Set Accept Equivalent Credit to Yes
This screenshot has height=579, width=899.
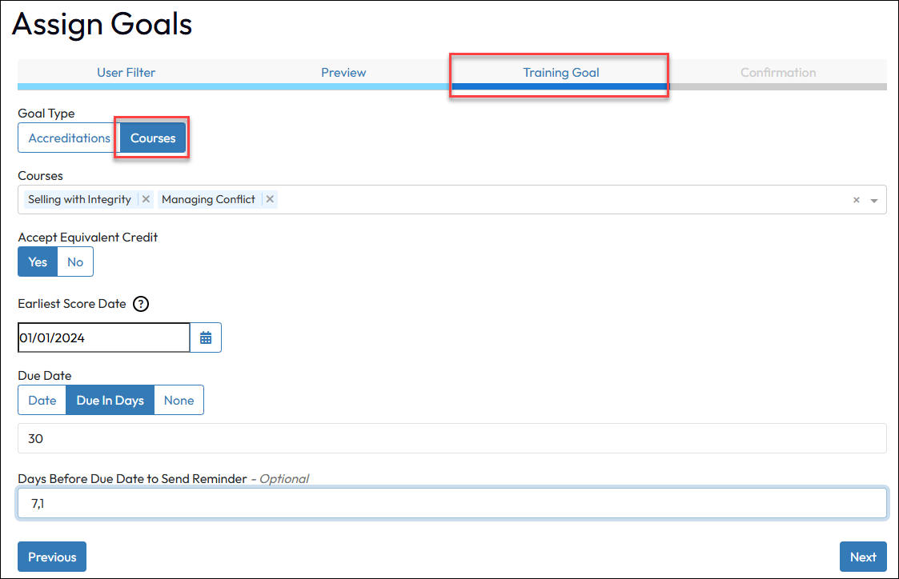pyautogui.click(x=38, y=262)
